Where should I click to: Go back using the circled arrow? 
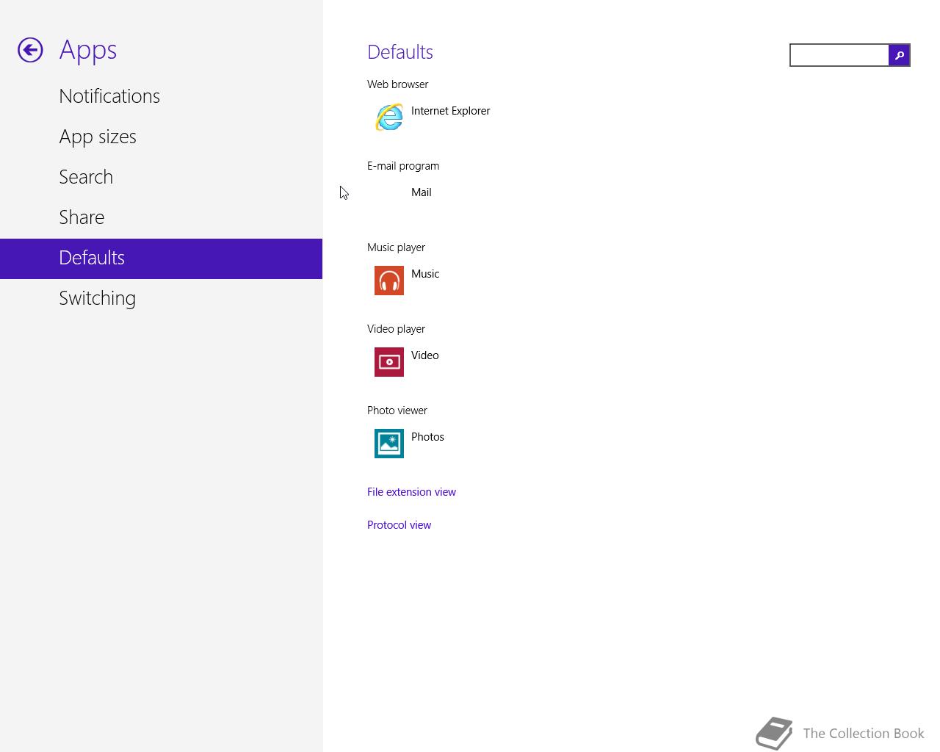(x=30, y=50)
